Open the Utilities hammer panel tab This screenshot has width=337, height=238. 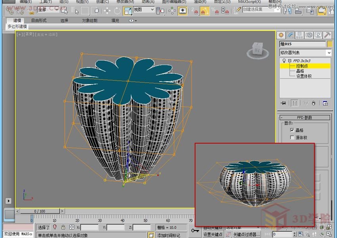click(x=327, y=35)
